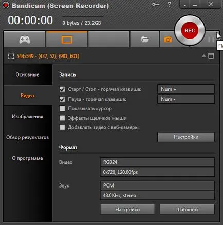
Task: Open the Основные settings section
Action: [x=27, y=74]
